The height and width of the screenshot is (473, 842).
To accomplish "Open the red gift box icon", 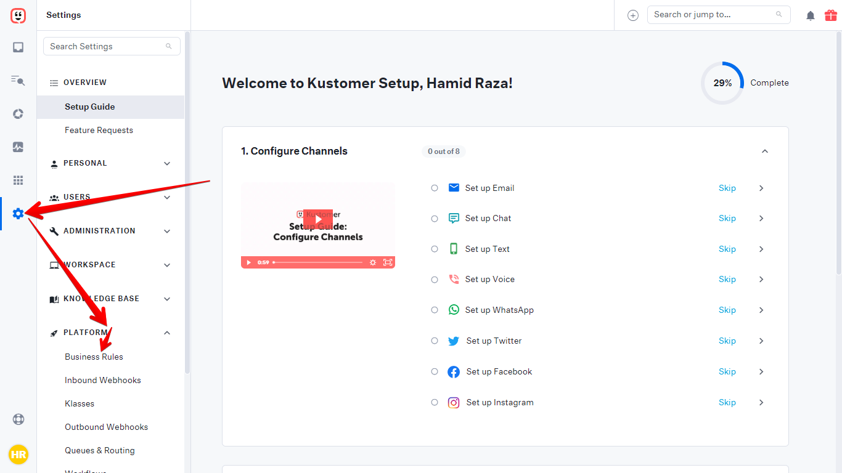I will coord(831,15).
